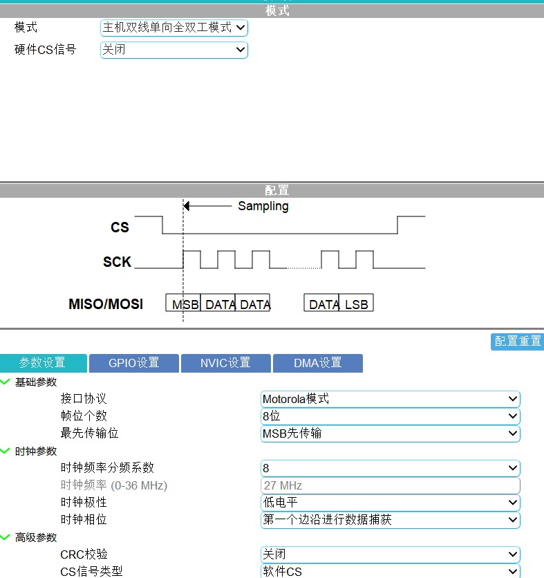Open the 硬件CS信号 dropdown

click(173, 50)
